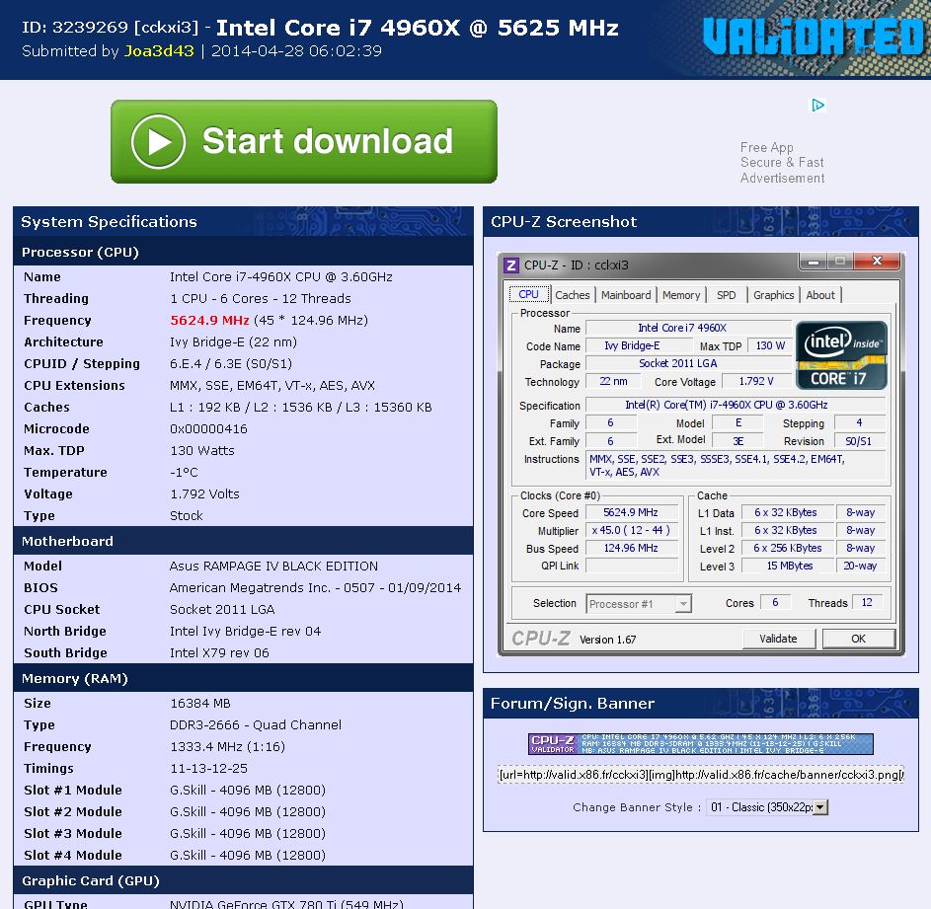Click the Slot #1 Module G.Skill row
Viewport: 931px width, 909px height.
pos(243,791)
